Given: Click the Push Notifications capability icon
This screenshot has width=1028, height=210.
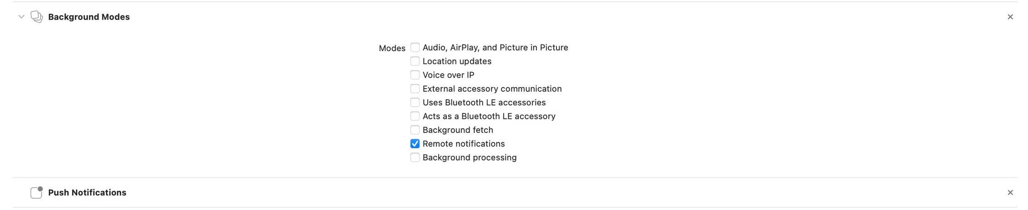Looking at the screenshot, I should click(x=37, y=193).
